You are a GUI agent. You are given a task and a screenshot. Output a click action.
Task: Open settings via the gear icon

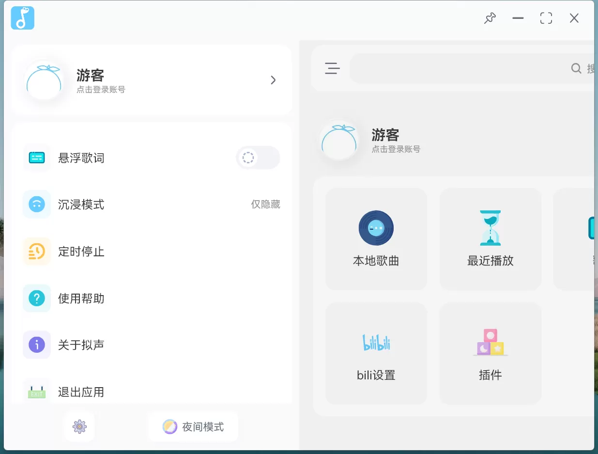click(x=79, y=426)
